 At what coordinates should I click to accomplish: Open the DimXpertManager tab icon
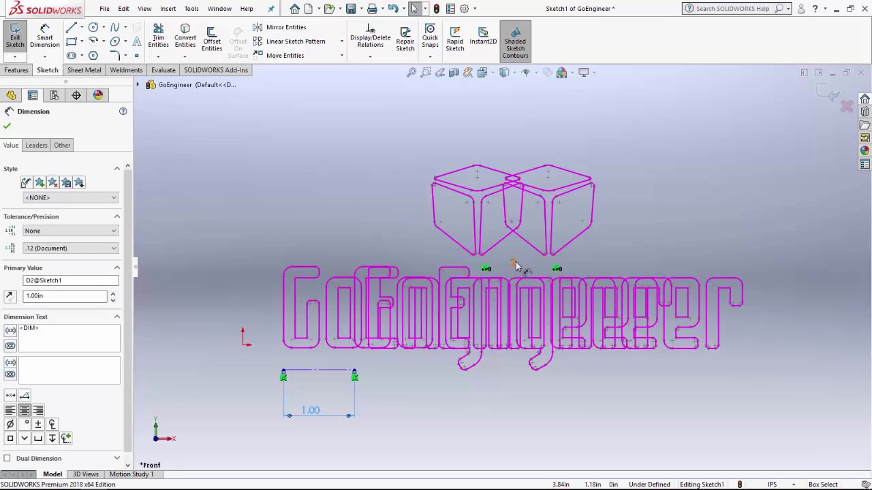pos(76,95)
